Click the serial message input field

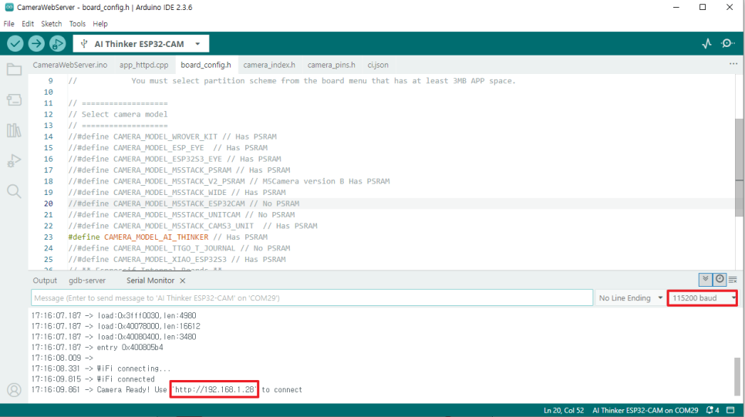pos(312,298)
